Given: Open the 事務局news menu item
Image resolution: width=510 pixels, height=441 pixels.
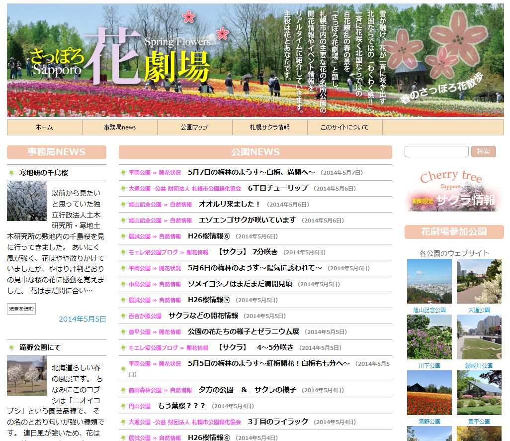Looking at the screenshot, I should click(x=119, y=127).
